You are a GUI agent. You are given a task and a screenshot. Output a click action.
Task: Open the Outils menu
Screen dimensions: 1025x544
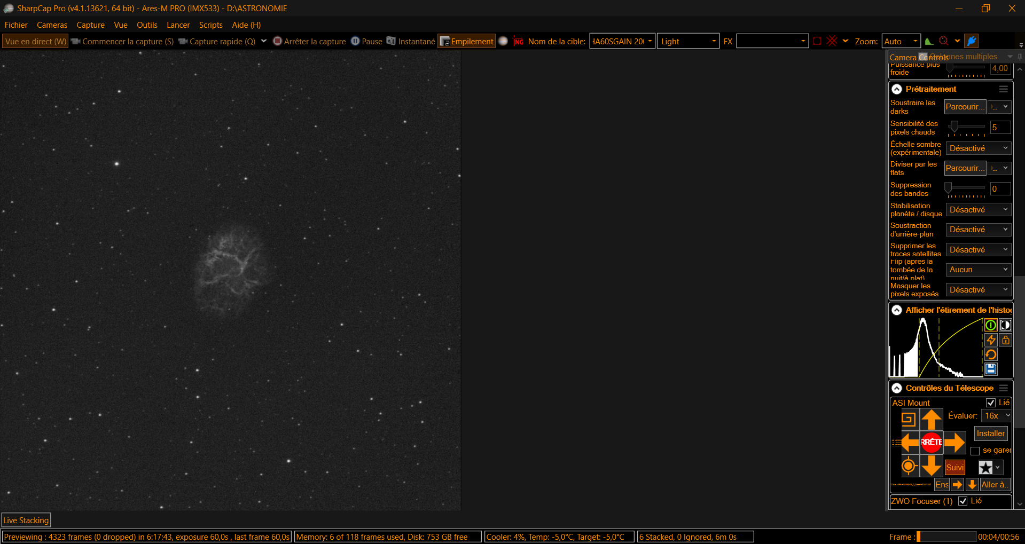147,25
